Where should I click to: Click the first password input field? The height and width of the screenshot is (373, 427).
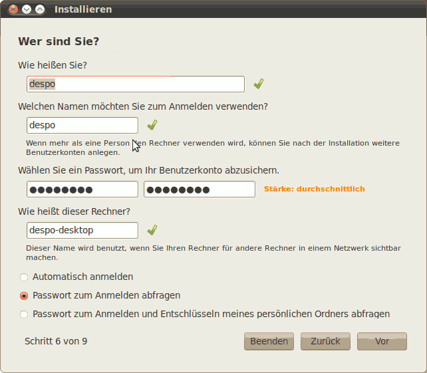(82, 189)
